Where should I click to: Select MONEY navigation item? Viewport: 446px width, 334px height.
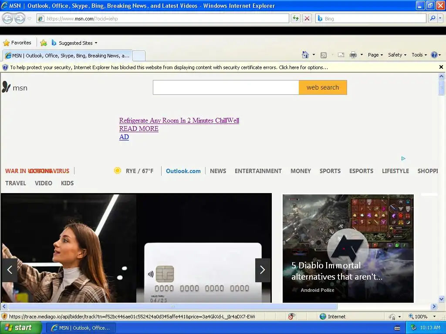(301, 171)
